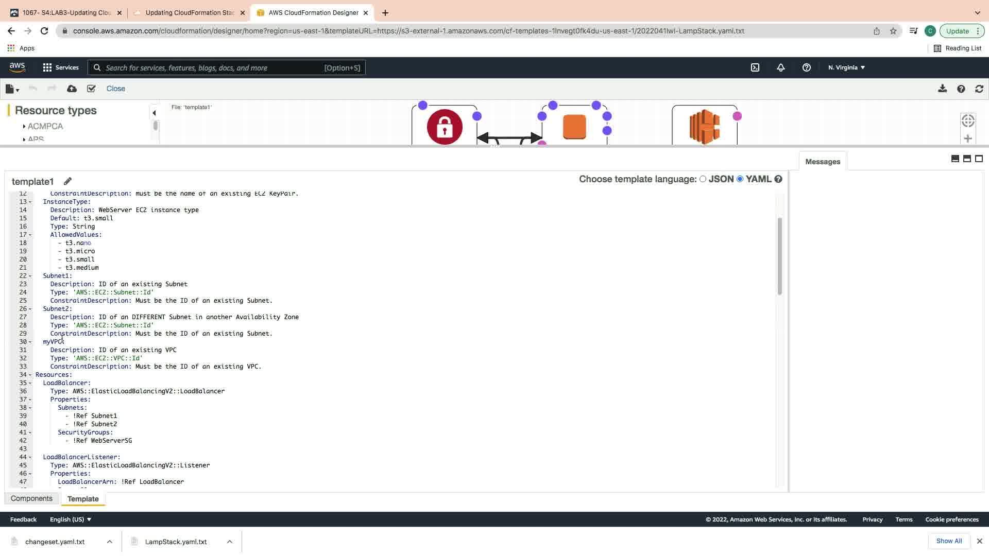Screen dimensions: 989x556
Task: Click the fit to window crosshair icon
Action: coord(968,120)
